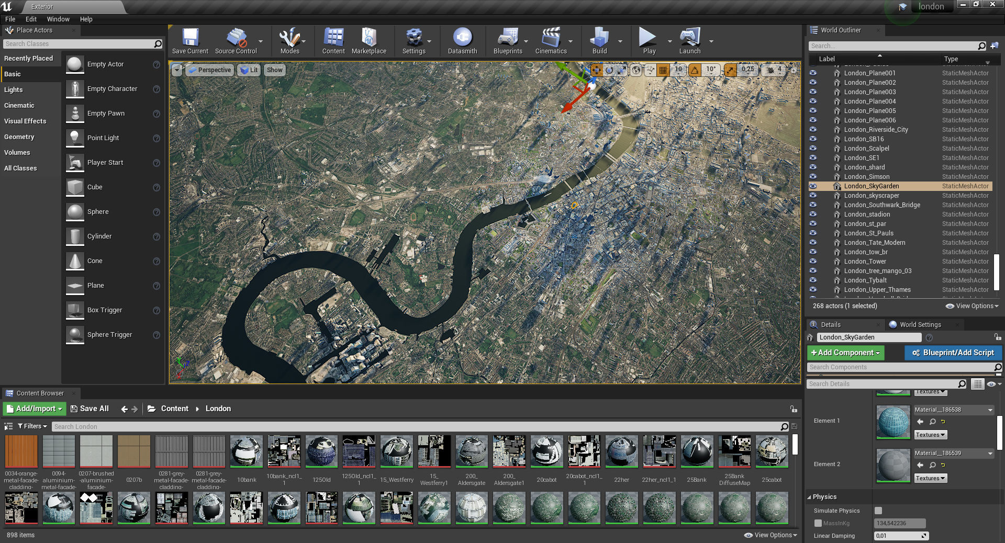Screen dimensions: 1005x543
Task: Click the Player Start actor icon
Action: (x=75, y=163)
